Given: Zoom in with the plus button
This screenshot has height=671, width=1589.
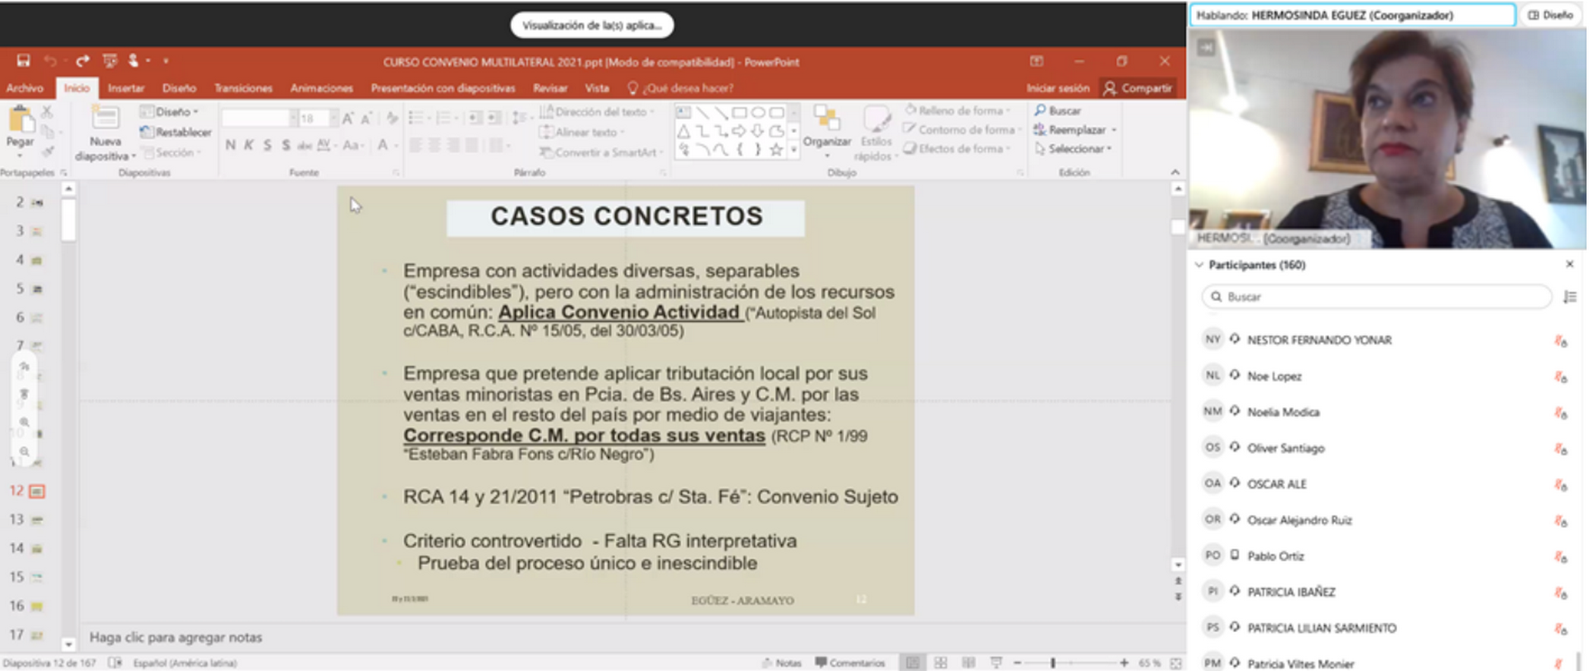Looking at the screenshot, I should pyautogui.click(x=1124, y=663).
